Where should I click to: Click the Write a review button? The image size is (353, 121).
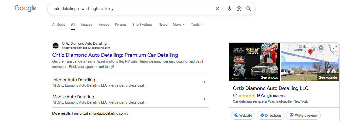[x=304, y=116]
